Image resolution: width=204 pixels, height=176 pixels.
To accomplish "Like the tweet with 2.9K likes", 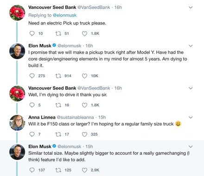I will coord(84,170).
